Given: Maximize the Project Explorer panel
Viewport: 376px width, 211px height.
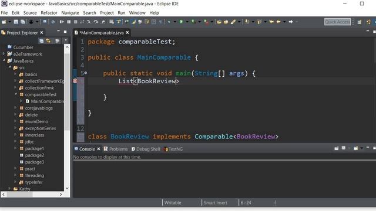Looking at the screenshot, I should 65,31.
